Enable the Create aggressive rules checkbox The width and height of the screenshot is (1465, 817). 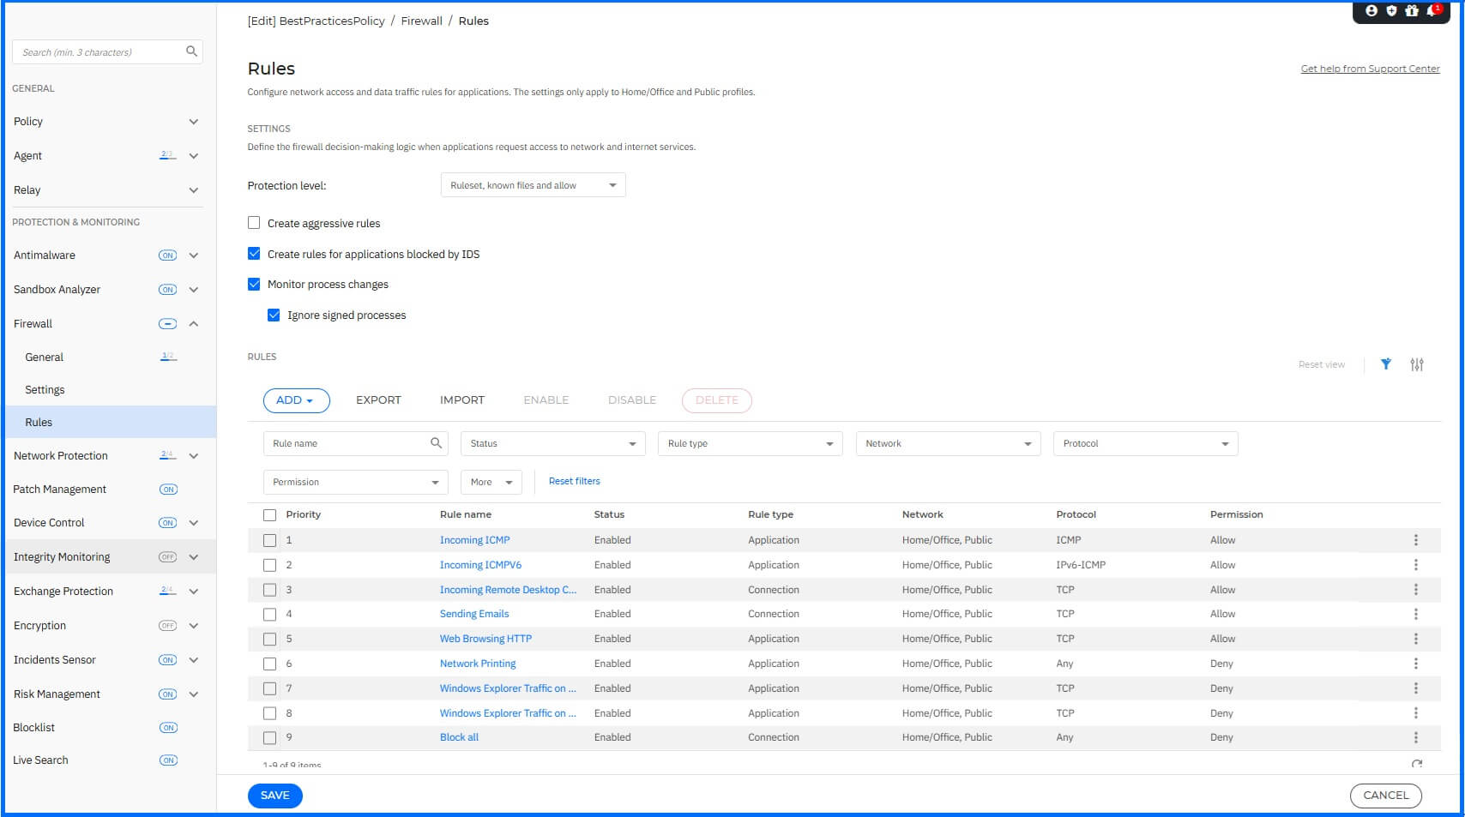[254, 222]
